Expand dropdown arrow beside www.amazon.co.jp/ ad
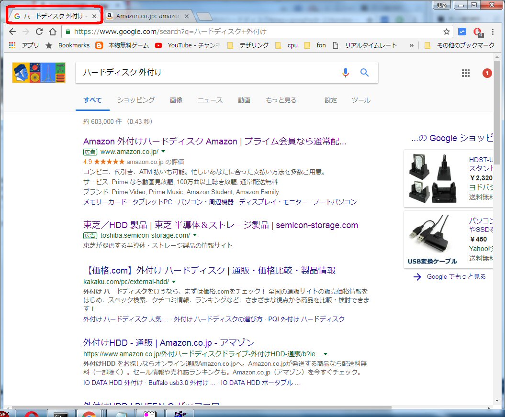Image resolution: width=505 pixels, height=417 pixels. pyautogui.click(x=163, y=151)
